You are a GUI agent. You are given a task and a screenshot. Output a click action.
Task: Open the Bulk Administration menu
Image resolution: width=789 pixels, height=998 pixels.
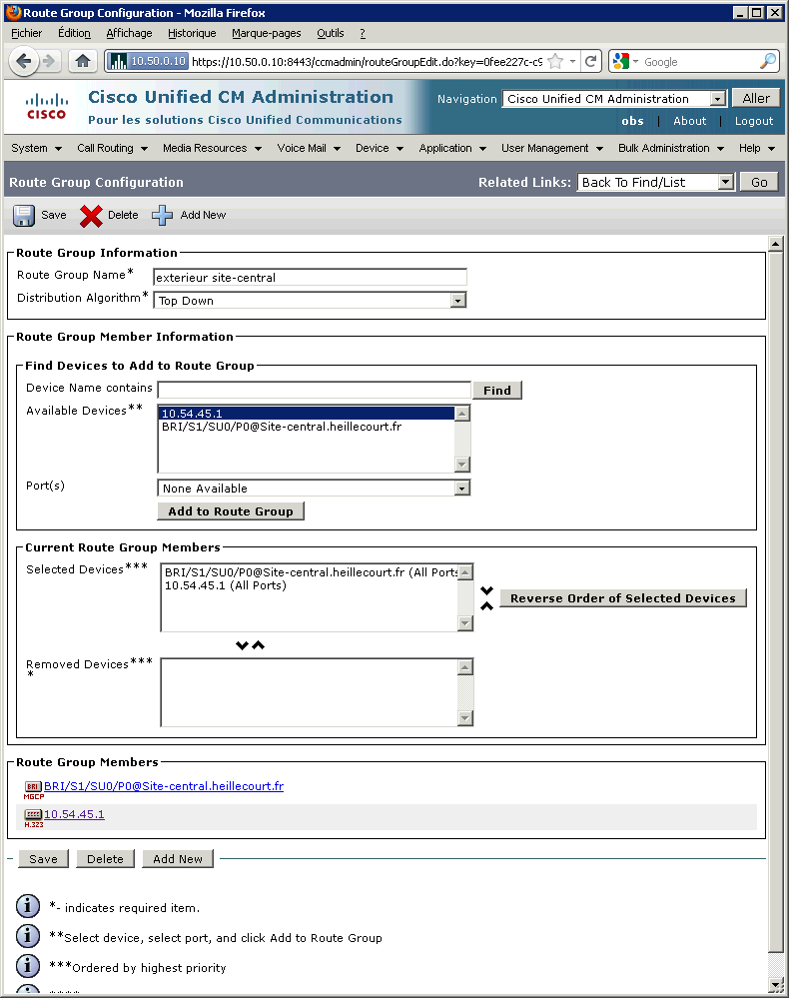click(671, 148)
